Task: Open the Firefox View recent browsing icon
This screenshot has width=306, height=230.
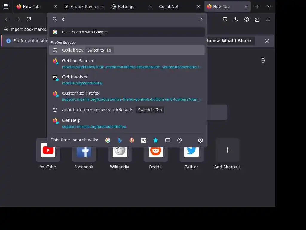Action: [6, 7]
